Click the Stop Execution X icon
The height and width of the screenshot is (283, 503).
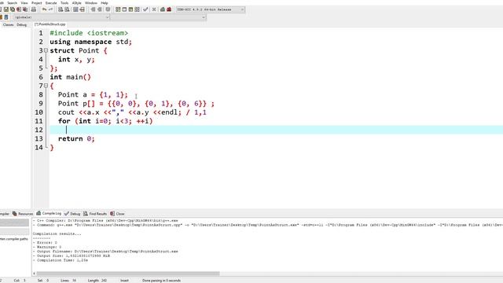tap(154, 9)
